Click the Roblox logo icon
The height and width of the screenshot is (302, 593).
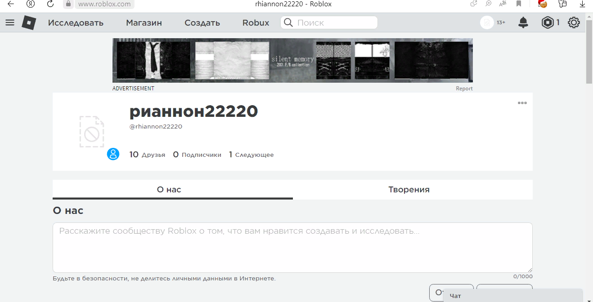(x=29, y=22)
